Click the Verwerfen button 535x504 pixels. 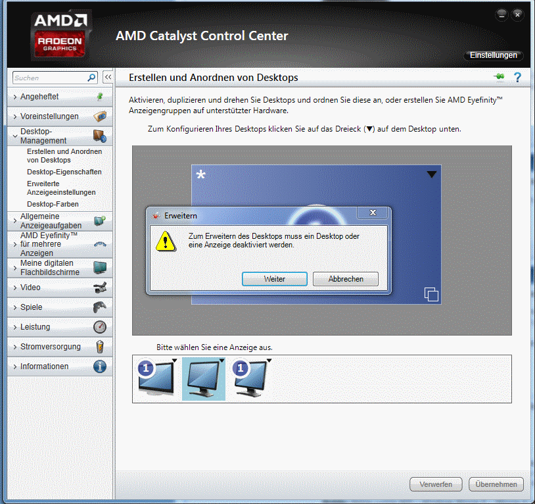click(436, 484)
